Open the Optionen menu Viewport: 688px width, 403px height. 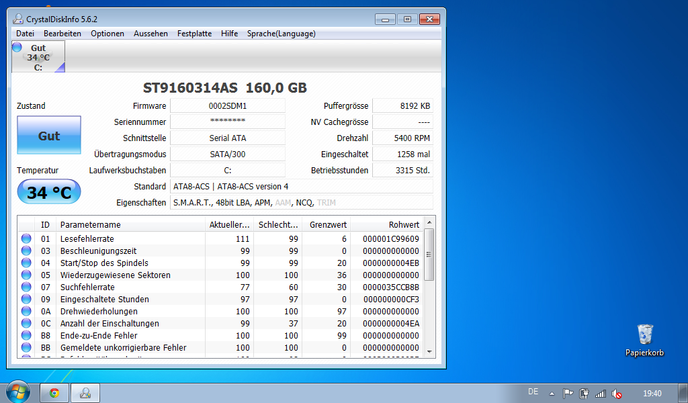coord(107,34)
